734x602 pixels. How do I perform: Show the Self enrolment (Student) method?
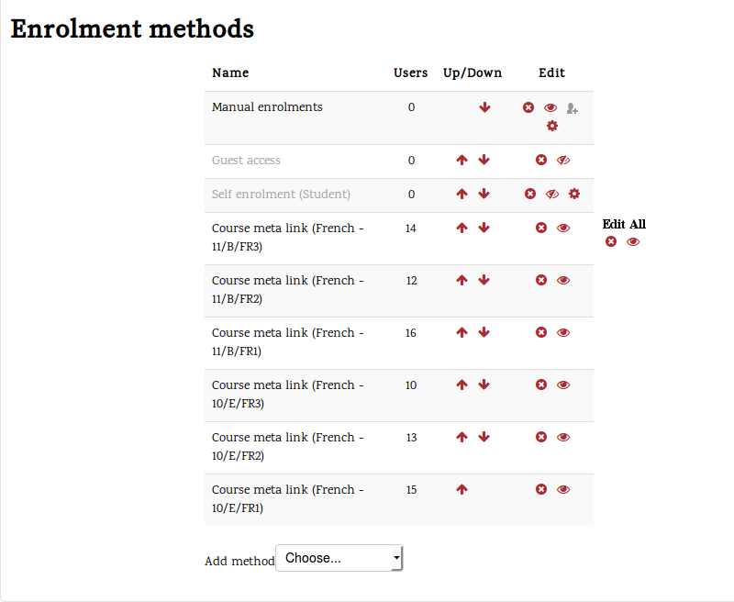click(x=551, y=194)
